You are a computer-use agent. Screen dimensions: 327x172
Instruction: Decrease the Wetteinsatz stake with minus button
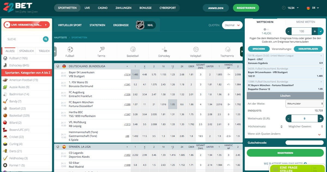[x=288, y=118]
